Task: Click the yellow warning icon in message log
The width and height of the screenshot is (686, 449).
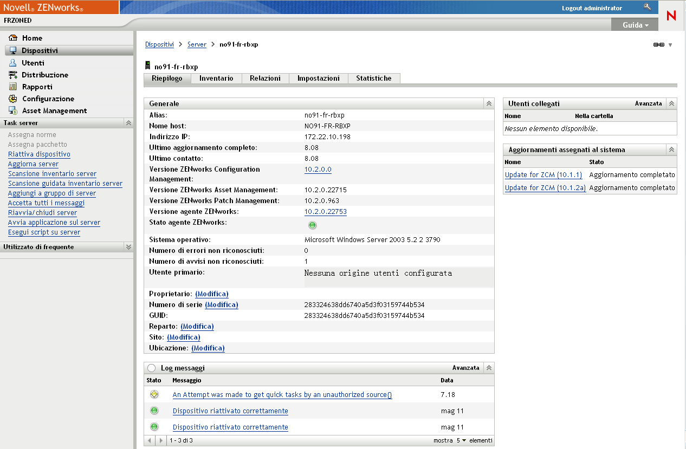Action: (154, 394)
